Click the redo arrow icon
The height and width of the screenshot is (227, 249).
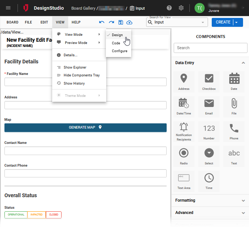tap(111, 22)
